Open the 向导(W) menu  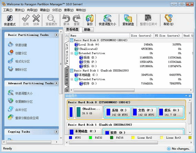[x=32, y=10]
